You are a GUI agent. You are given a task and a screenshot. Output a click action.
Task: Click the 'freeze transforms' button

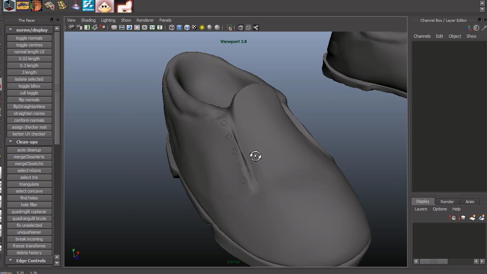[29, 246]
